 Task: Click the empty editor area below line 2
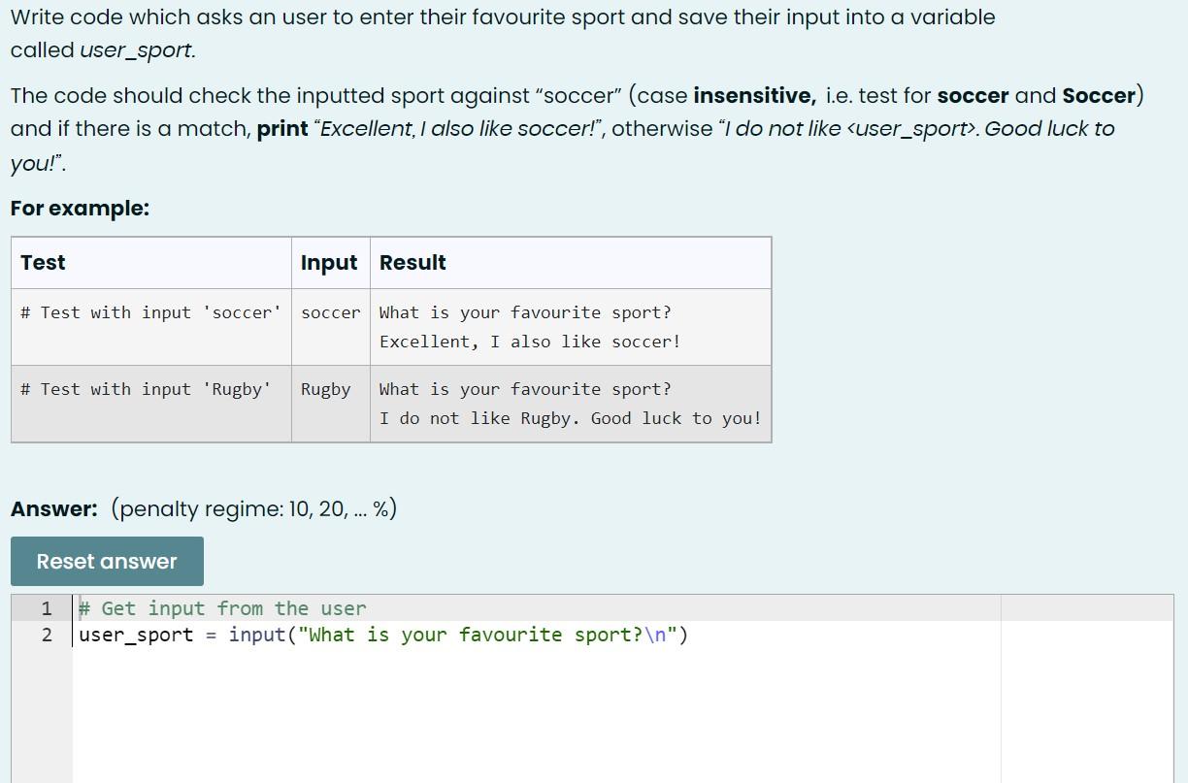coord(485,708)
